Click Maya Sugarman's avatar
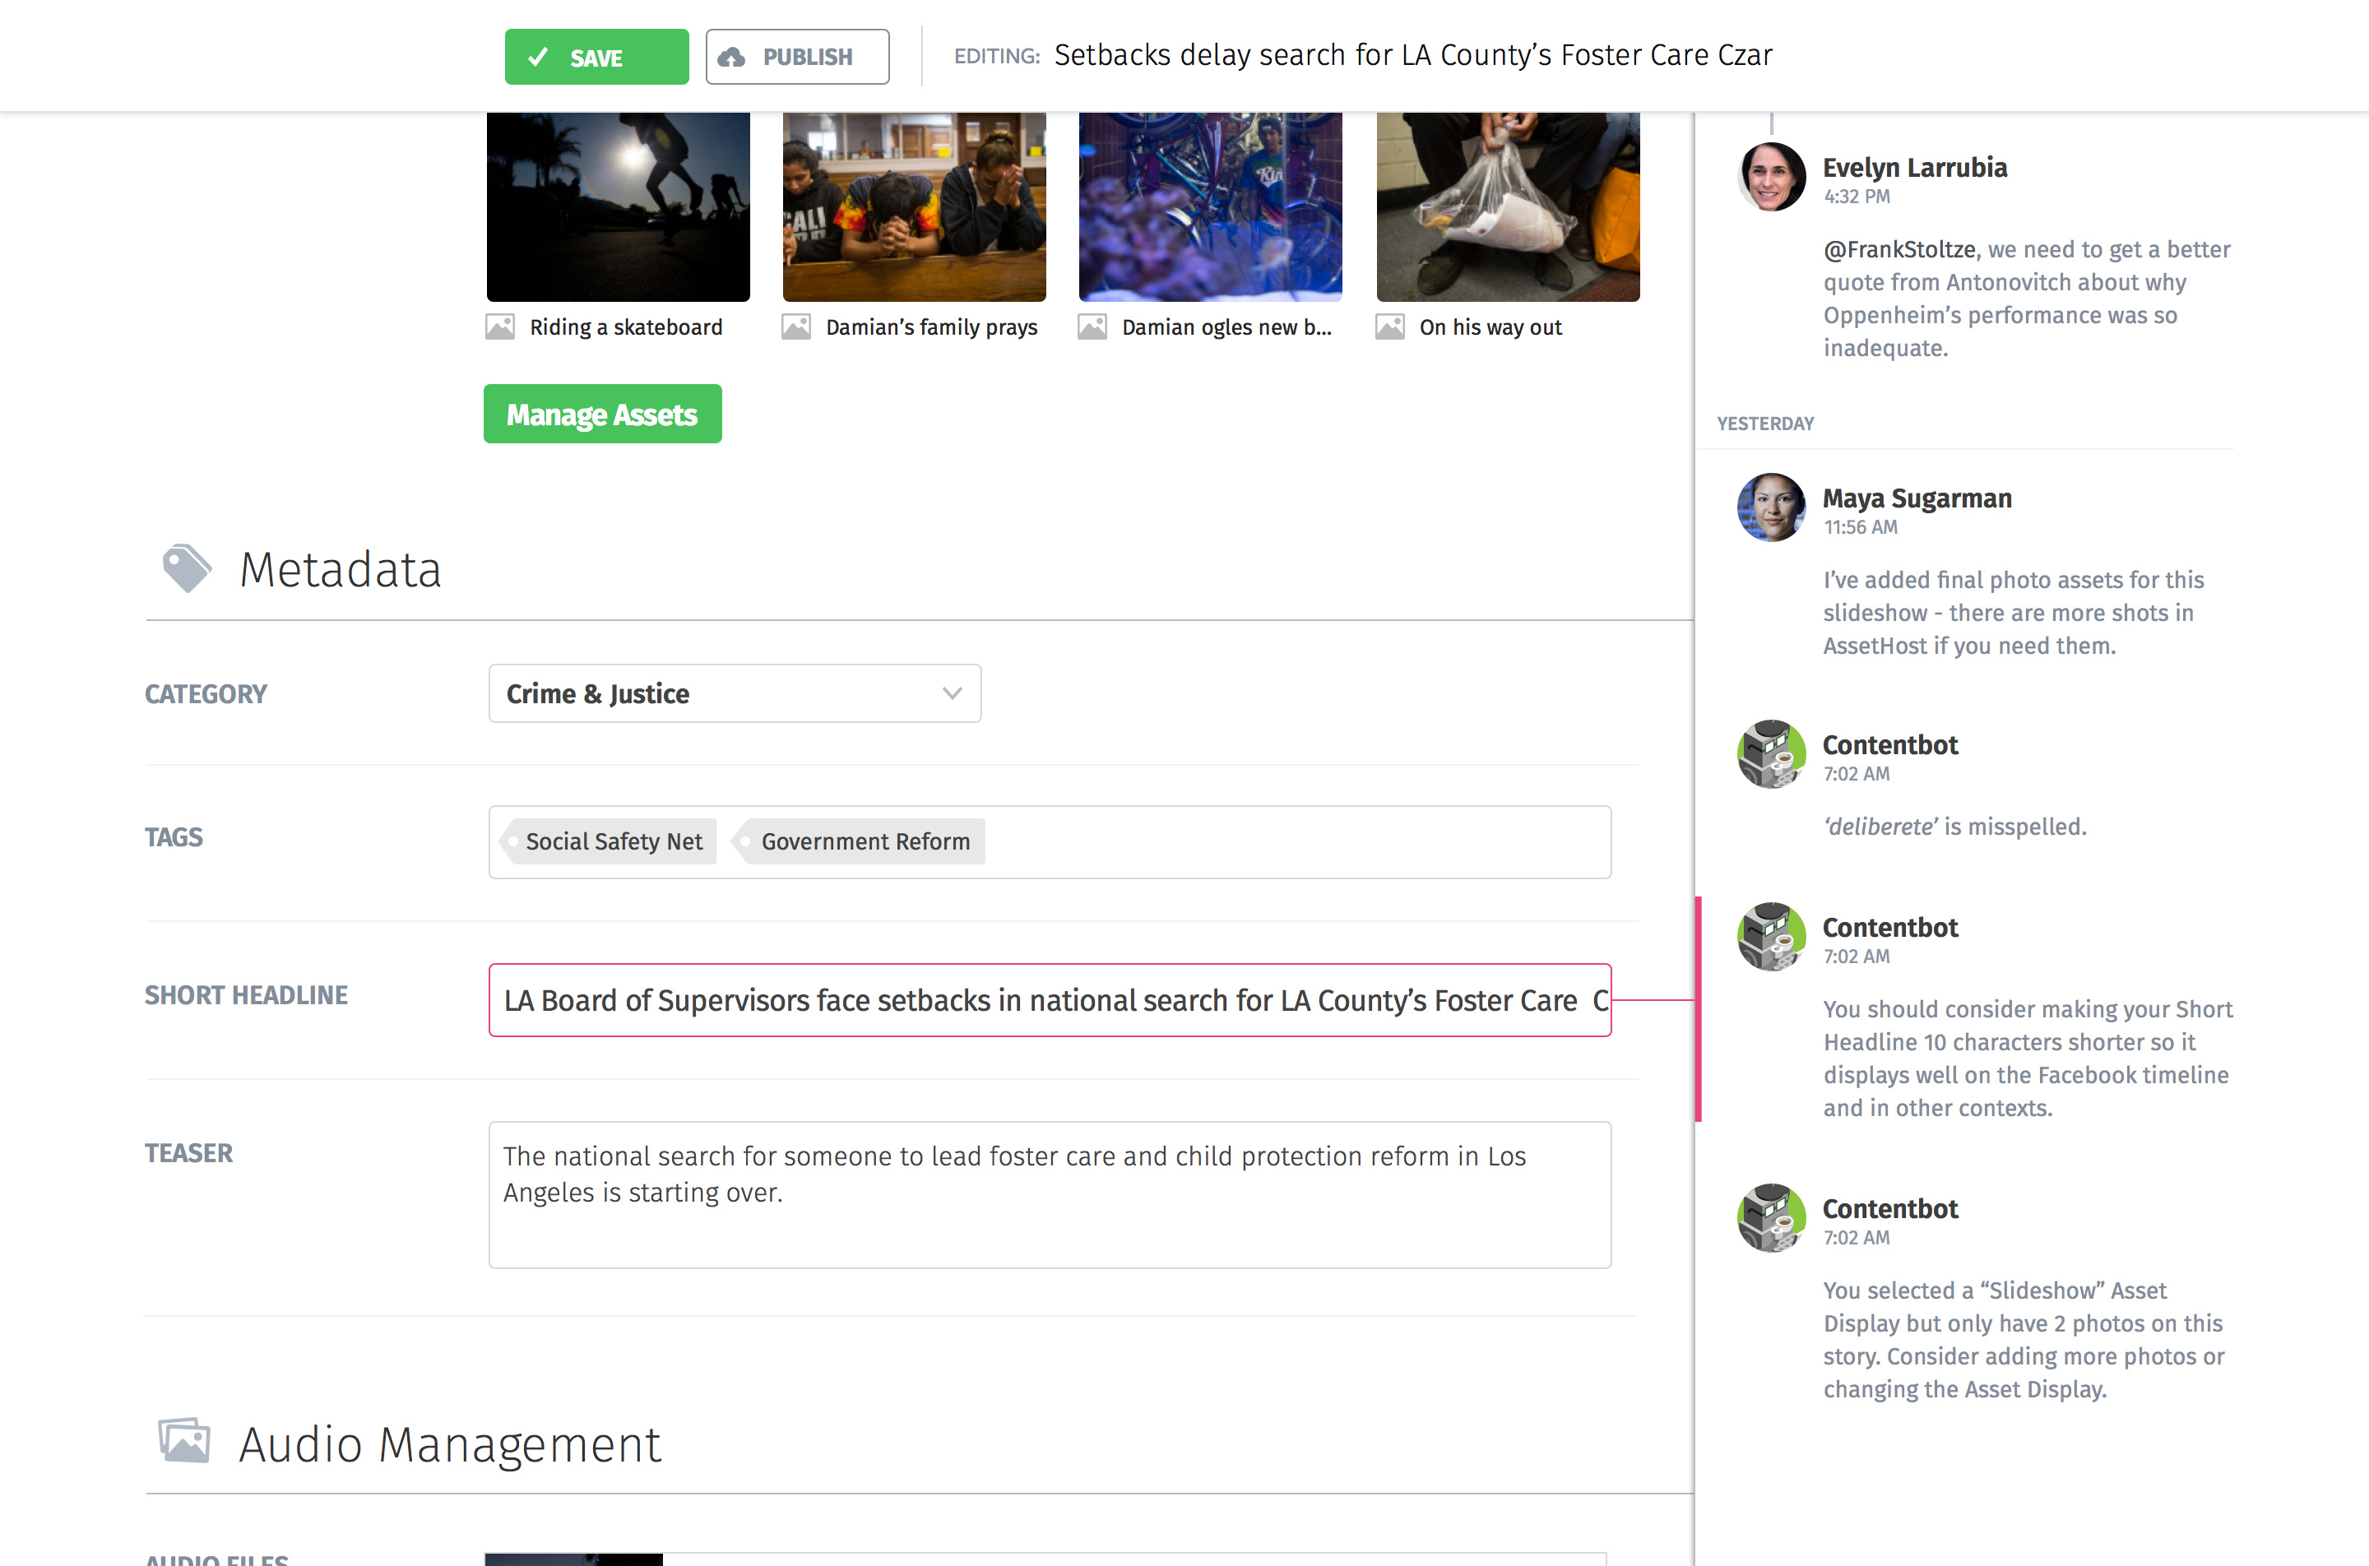This screenshot has width=2369, height=1566. click(x=1771, y=507)
